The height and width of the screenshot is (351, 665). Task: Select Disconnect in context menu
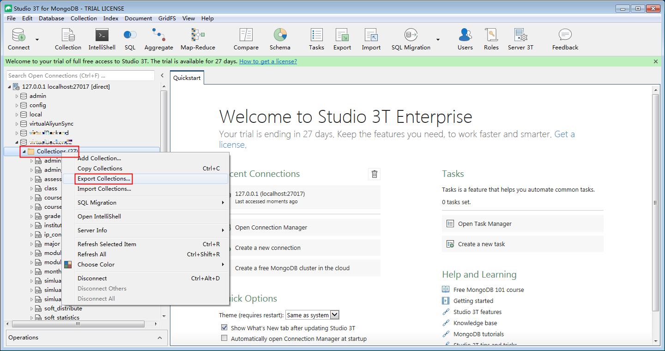click(x=145, y=278)
